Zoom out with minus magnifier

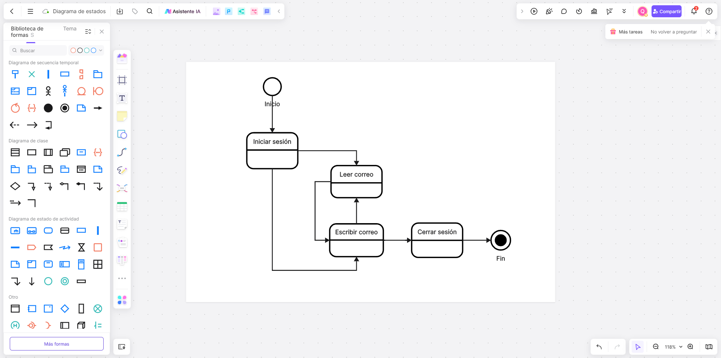point(656,347)
